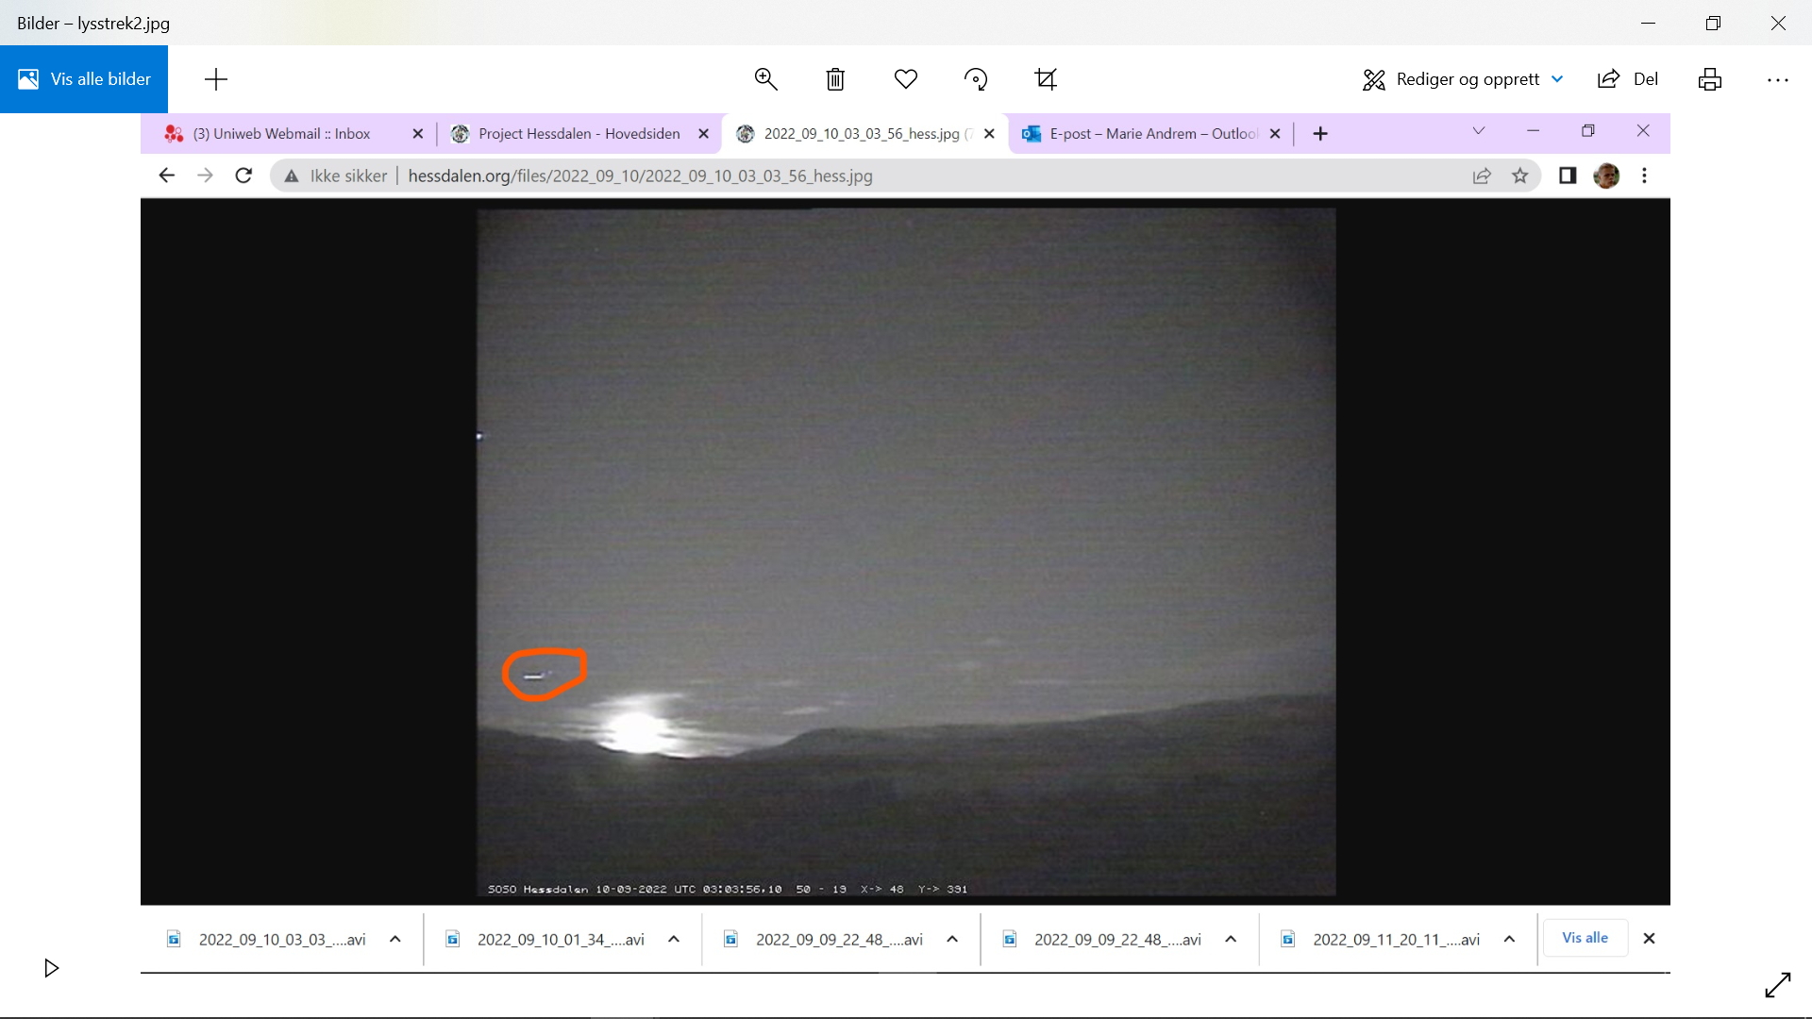Click the Project Hessdalen browser tab
Screen dimensions: 1812x1019
[x=579, y=134]
